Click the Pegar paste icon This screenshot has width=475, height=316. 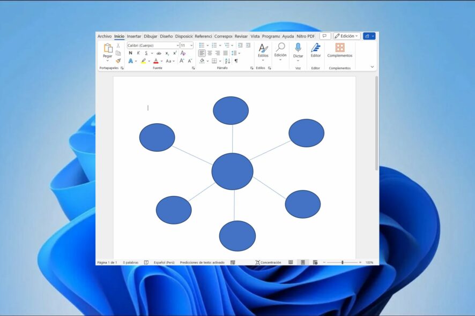(108, 48)
